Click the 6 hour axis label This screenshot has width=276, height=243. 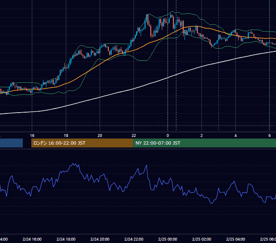pyautogui.click(x=270, y=136)
